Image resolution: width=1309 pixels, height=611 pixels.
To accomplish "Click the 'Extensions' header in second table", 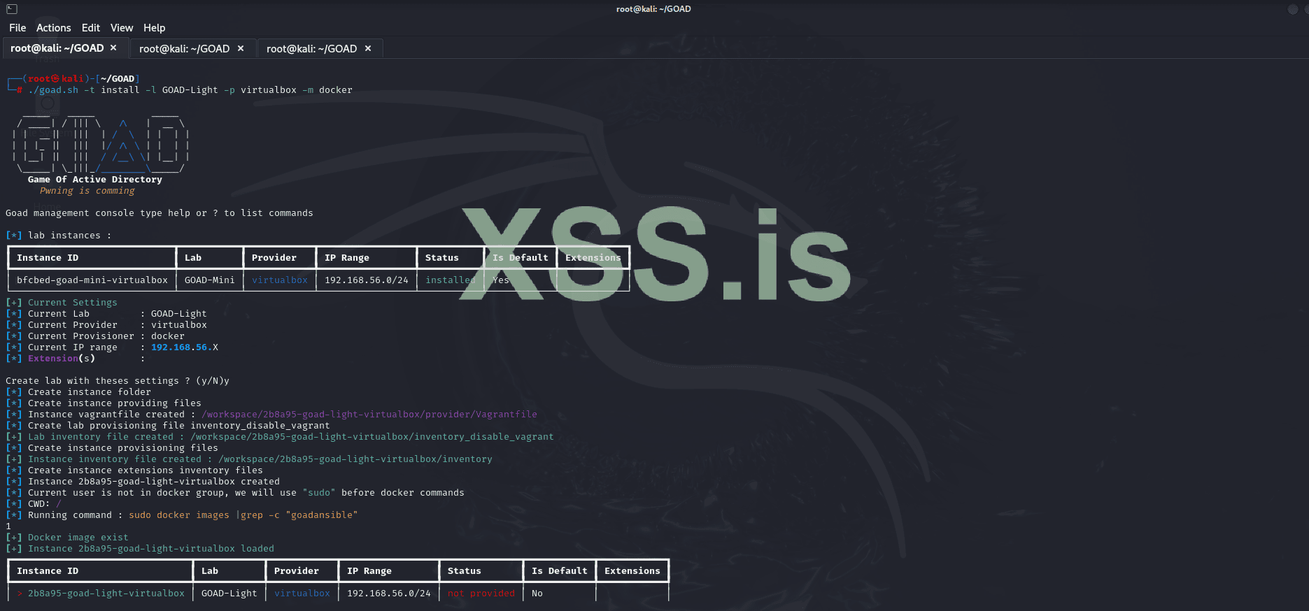I will pos(632,571).
